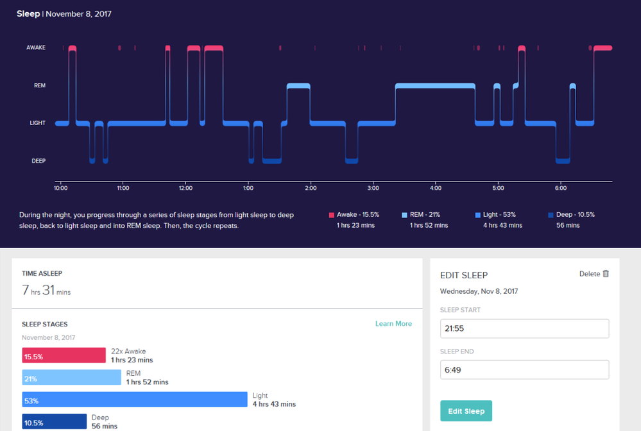Click the Sleep Start time field
This screenshot has width=641, height=431.
pos(524,329)
